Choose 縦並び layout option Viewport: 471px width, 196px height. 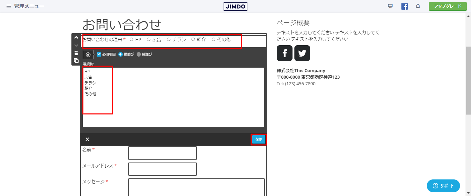pyautogui.click(x=139, y=54)
